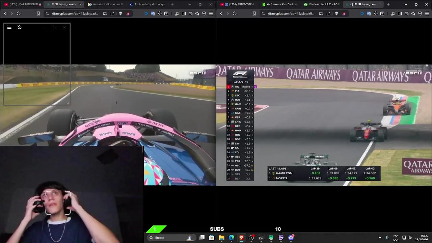
Task: Open File Explorer from the taskbar
Action: [221, 238]
